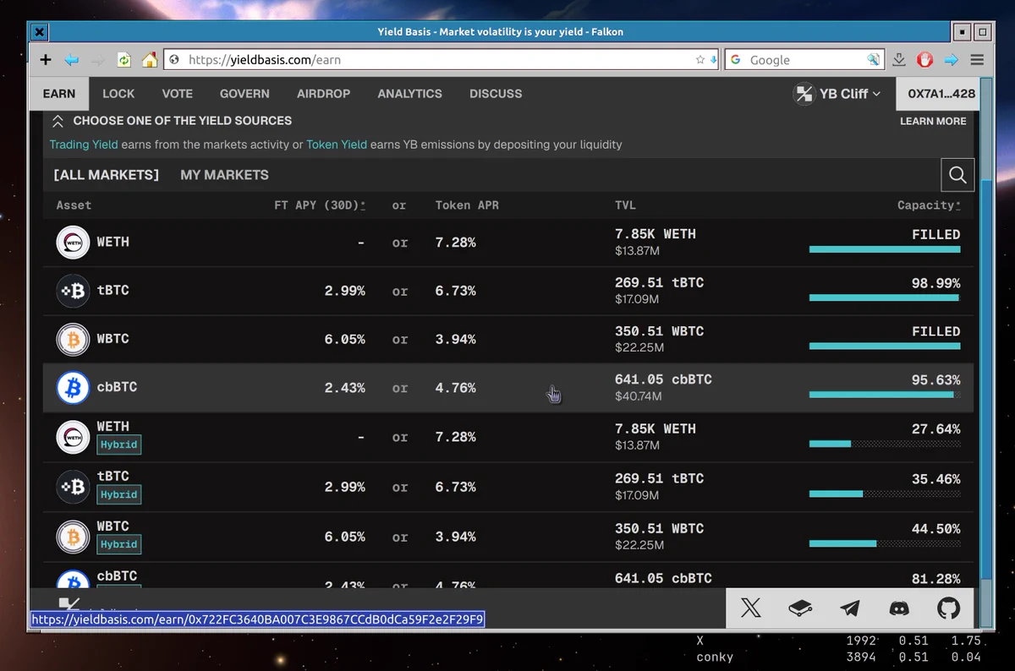Image resolution: width=1015 pixels, height=671 pixels.
Task: Open the Discord icon link
Action: [899, 608]
